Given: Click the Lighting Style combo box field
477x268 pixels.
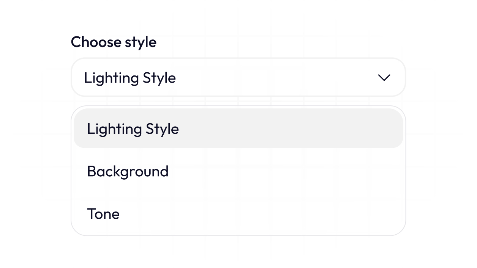Looking at the screenshot, I should (238, 77).
